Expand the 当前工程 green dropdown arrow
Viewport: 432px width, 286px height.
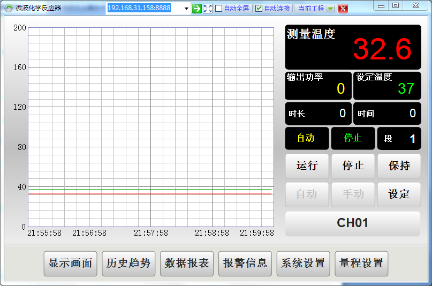tap(330, 9)
